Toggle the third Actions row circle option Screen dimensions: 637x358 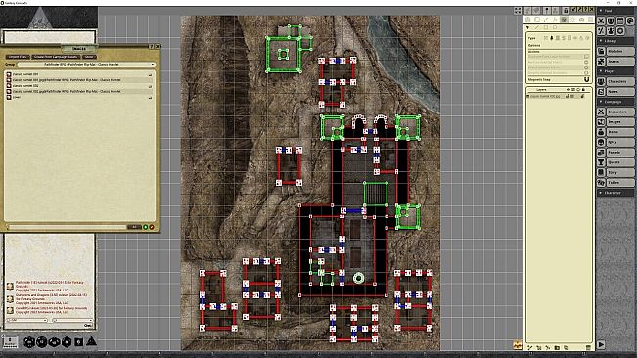(586, 67)
